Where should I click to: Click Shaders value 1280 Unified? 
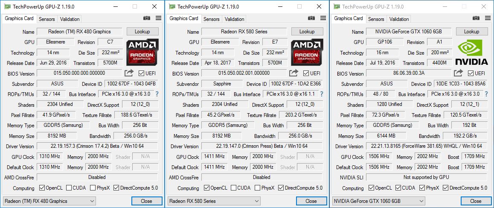389,104
